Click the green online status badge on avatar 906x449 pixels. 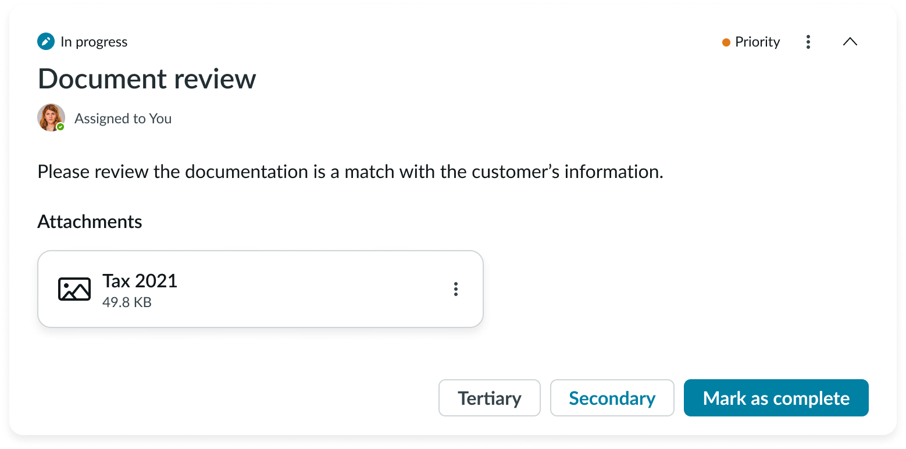coord(60,127)
